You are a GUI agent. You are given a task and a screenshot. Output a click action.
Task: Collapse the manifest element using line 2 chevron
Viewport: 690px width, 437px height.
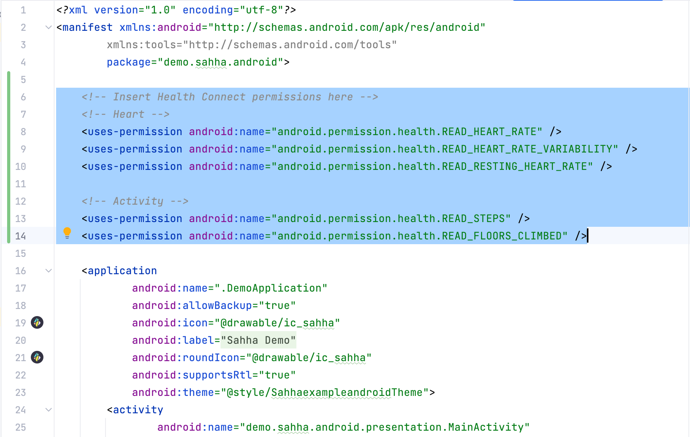(48, 27)
